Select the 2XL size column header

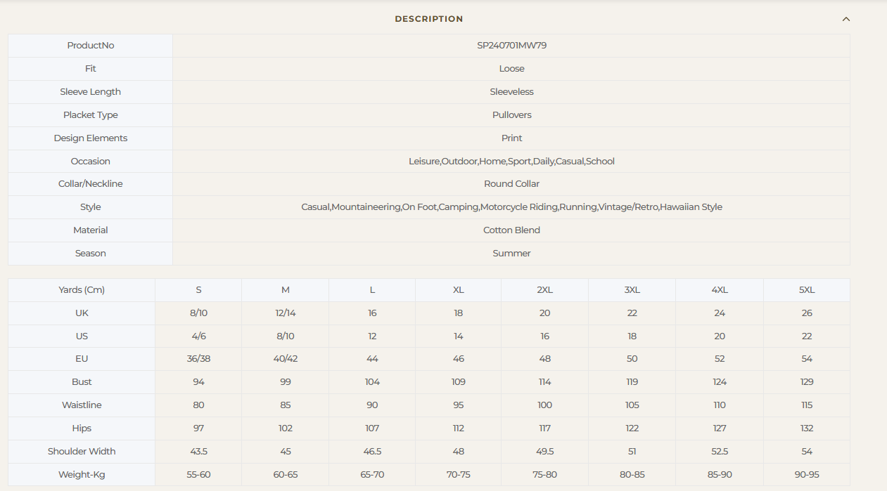[544, 290]
